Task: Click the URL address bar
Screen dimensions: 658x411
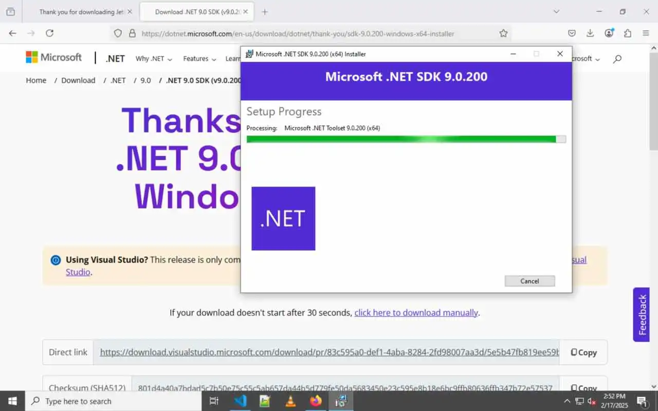Action: coord(311,33)
